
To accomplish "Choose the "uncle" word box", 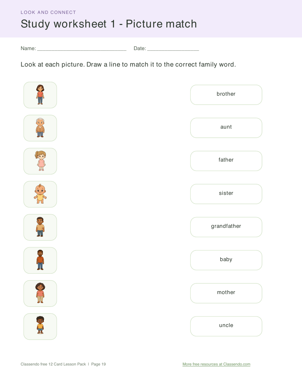I will point(226,326).
